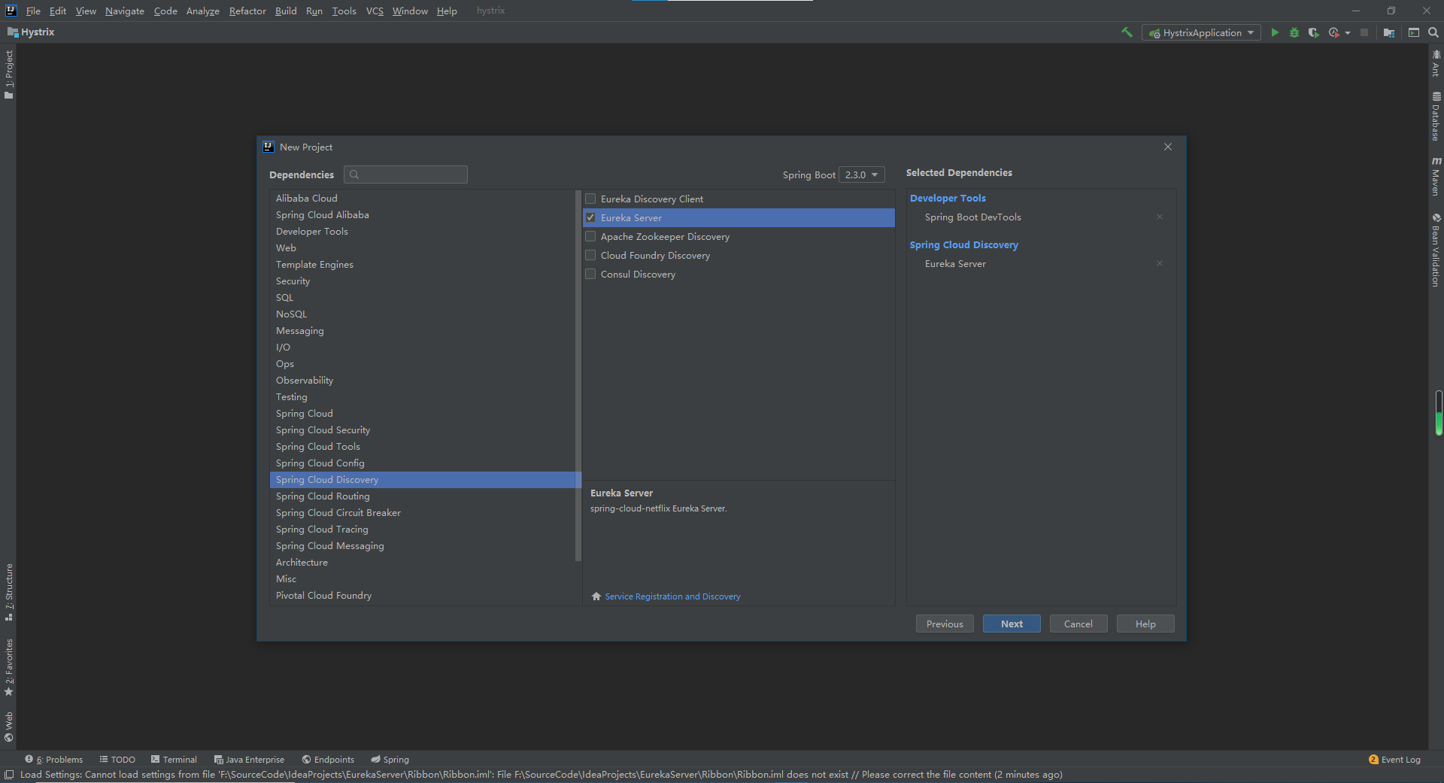Viewport: 1444px width, 783px height.
Task: Uncheck the Eureka Server checkbox
Action: (590, 217)
